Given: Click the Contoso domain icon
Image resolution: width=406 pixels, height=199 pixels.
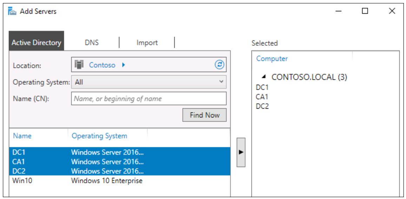Looking at the screenshot, I should [x=79, y=64].
